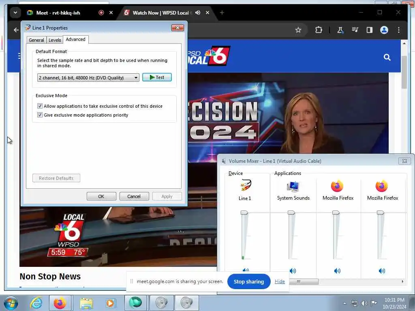Image resolution: width=415 pixels, height=311 pixels.
Task: Close the Meet tab with its X
Action: pos(111,13)
